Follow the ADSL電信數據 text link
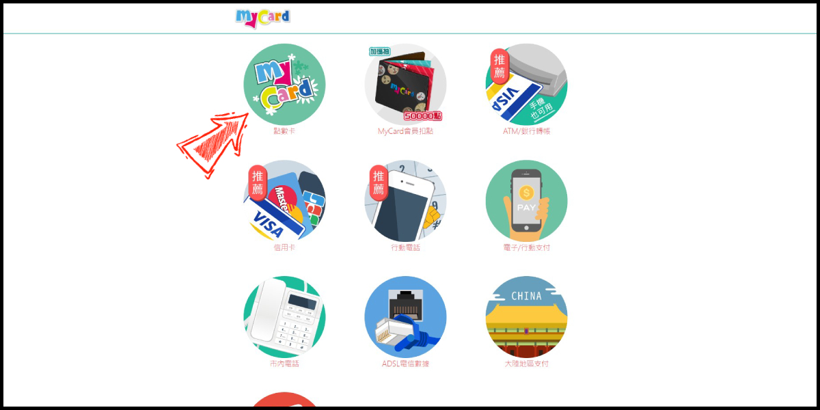This screenshot has width=820, height=410. point(405,364)
